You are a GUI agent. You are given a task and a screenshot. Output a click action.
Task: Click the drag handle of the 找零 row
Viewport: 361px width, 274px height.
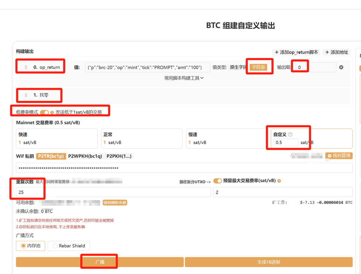[26, 95]
